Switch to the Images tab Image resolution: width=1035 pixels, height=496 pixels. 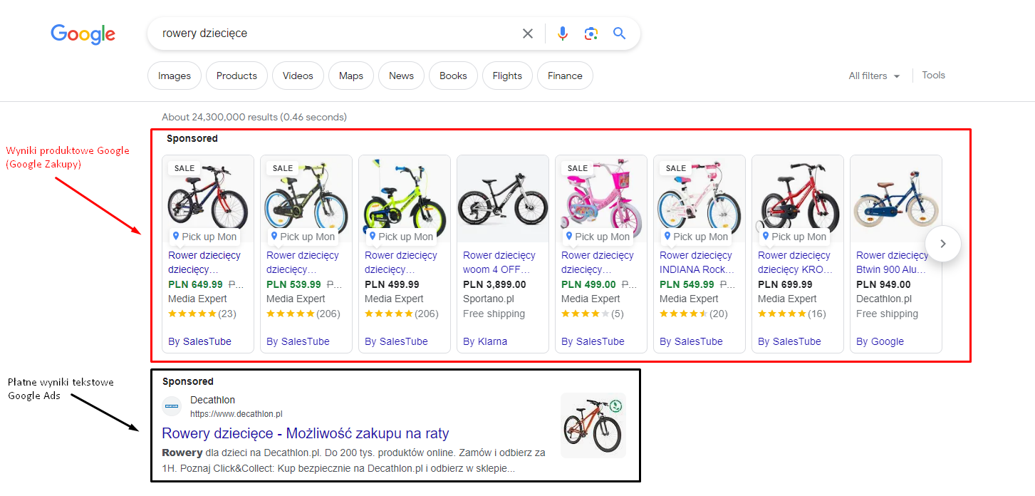pyautogui.click(x=175, y=76)
